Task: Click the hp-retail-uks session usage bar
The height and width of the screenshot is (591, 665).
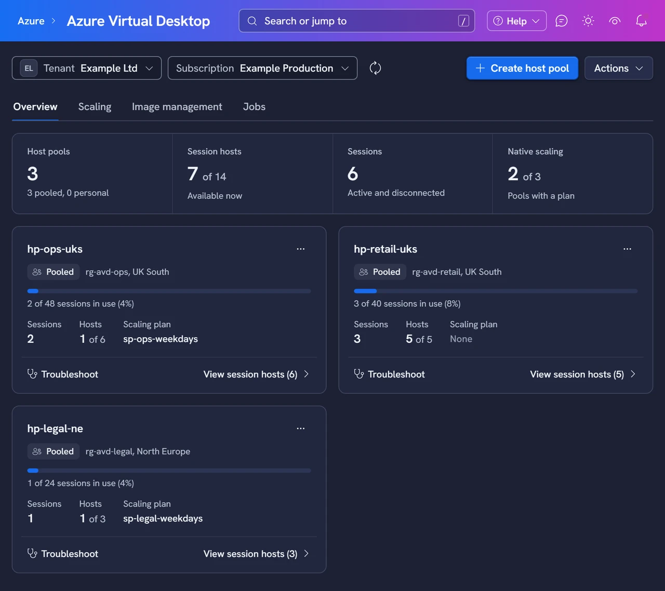Action: coord(496,291)
